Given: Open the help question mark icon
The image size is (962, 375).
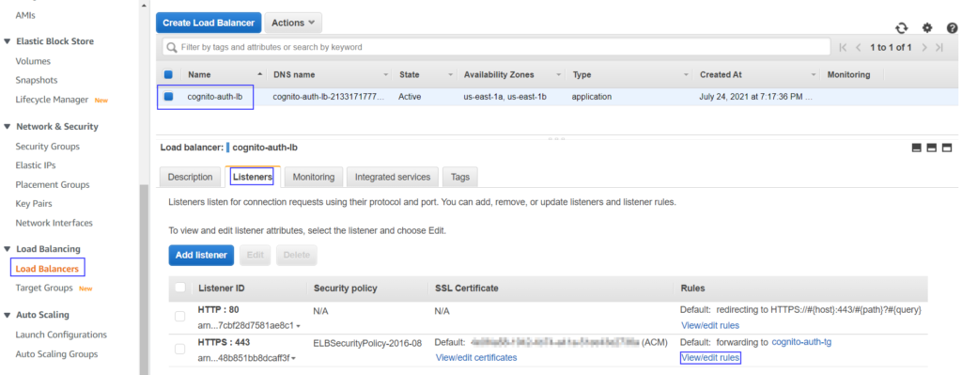Looking at the screenshot, I should [x=953, y=27].
